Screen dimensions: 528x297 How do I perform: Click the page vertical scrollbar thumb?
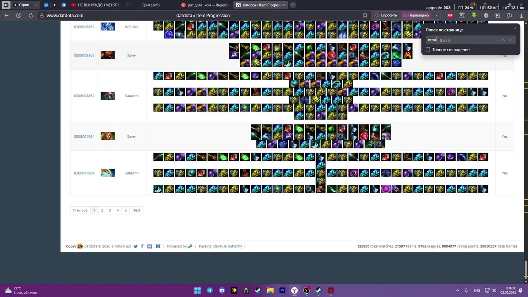coord(526,271)
